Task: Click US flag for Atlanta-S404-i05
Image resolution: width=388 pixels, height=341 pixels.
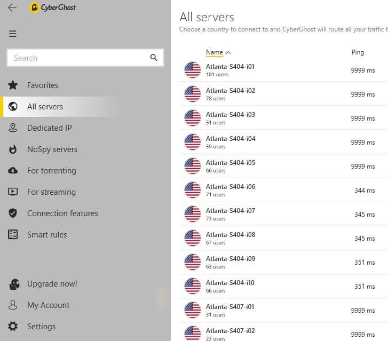Action: (x=193, y=166)
